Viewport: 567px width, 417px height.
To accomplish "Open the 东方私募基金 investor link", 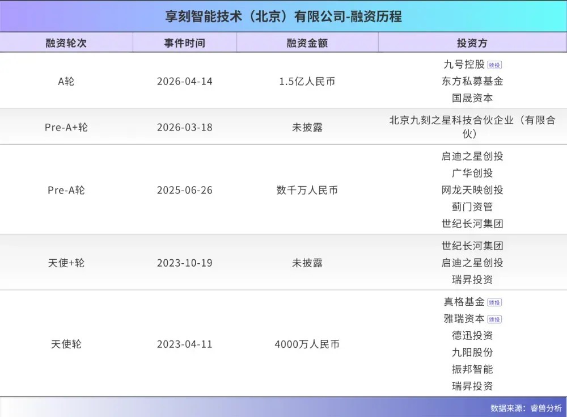I will pyautogui.click(x=472, y=81).
